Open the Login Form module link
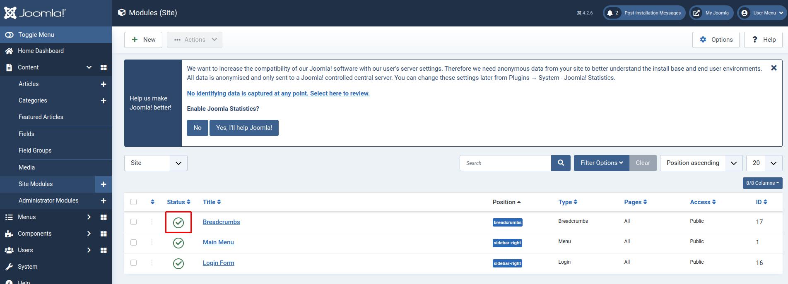The image size is (788, 284). pyautogui.click(x=218, y=263)
